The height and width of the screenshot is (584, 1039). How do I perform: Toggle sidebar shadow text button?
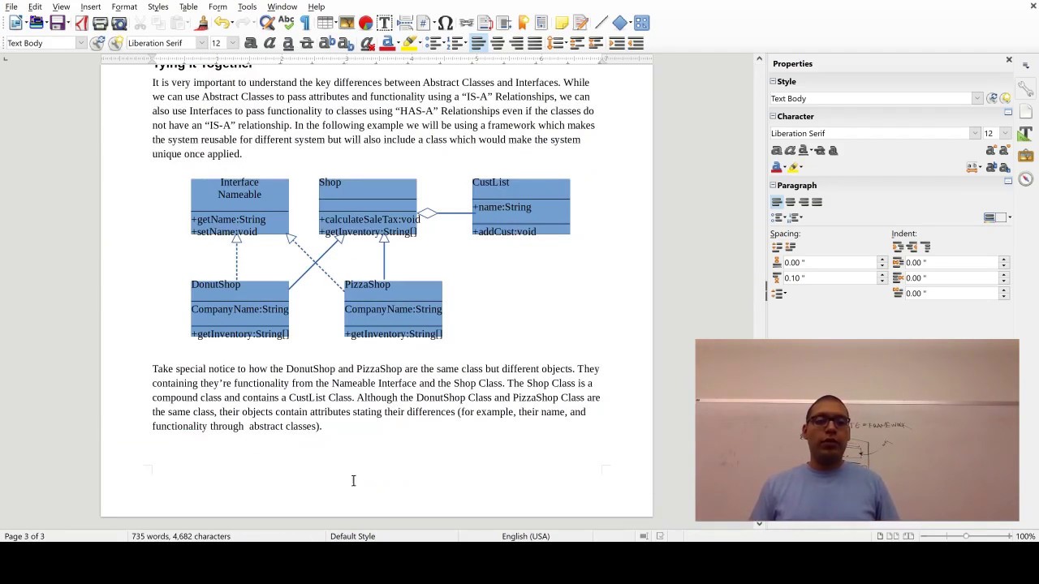833,150
